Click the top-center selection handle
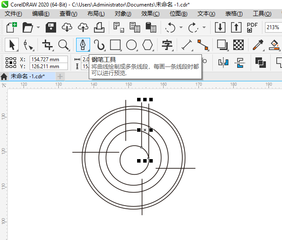 click(145, 100)
